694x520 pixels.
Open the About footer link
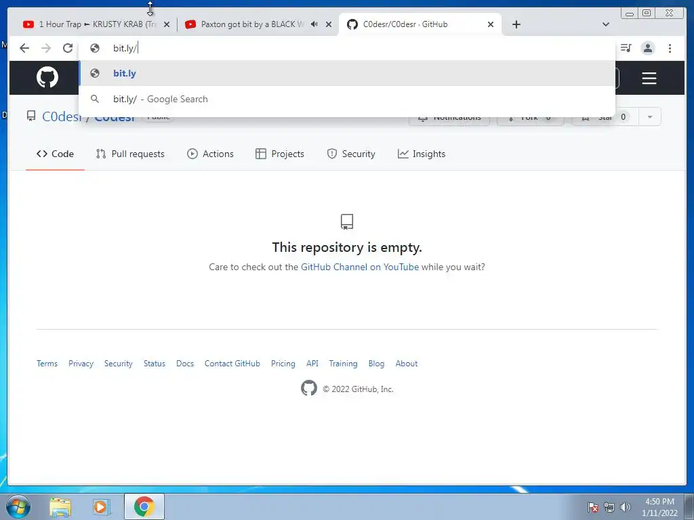(407, 364)
